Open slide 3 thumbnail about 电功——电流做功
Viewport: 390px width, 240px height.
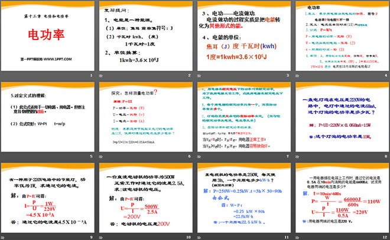[x=244, y=36]
